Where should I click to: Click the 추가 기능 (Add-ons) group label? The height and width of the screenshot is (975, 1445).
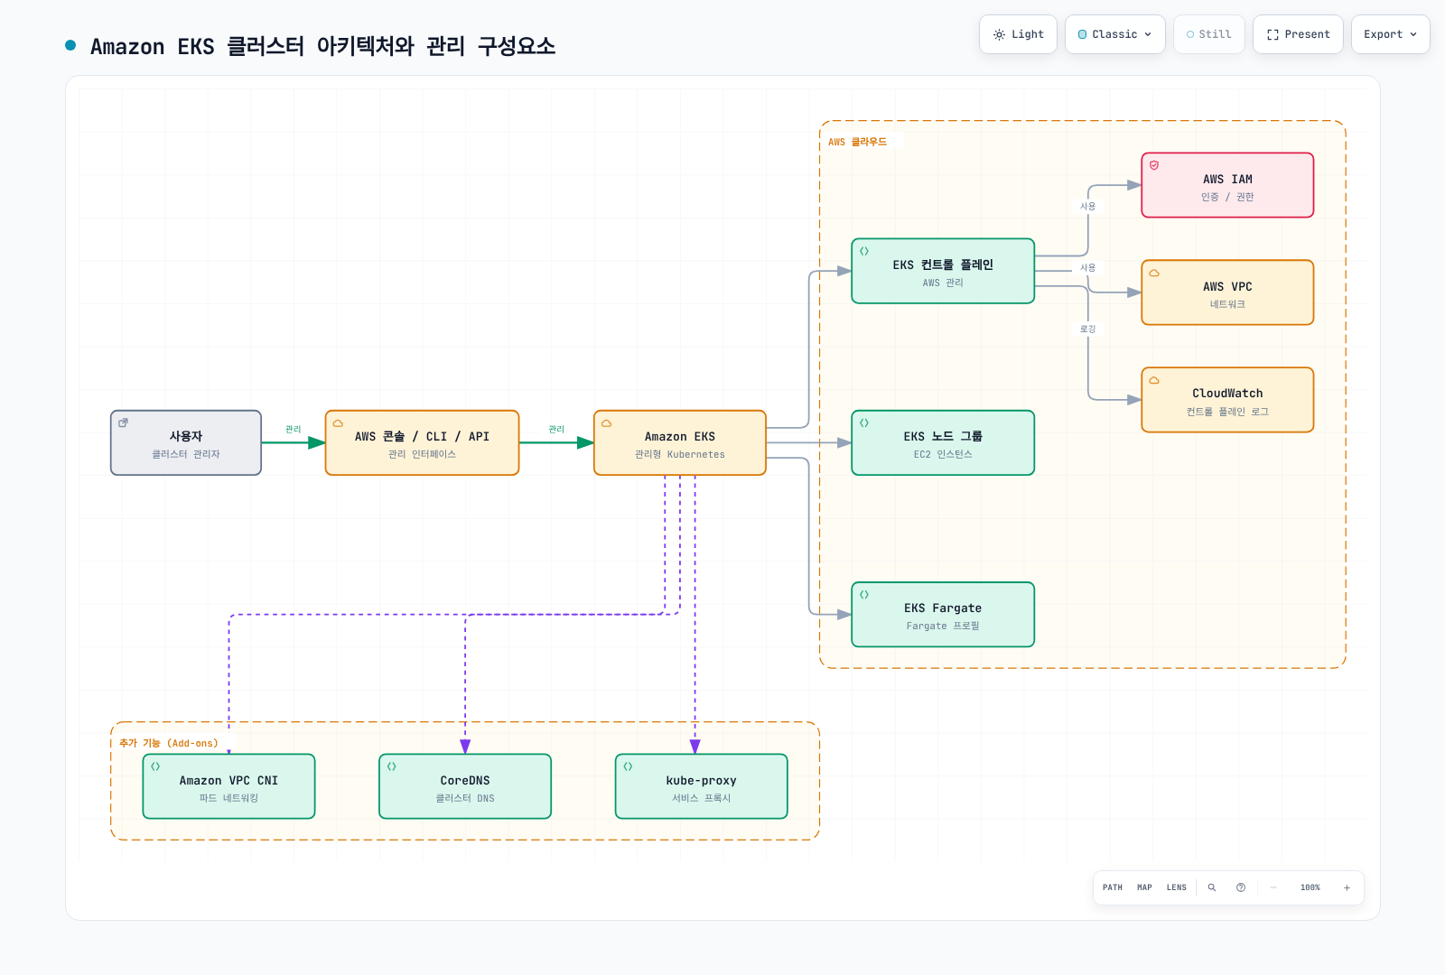[x=169, y=743]
